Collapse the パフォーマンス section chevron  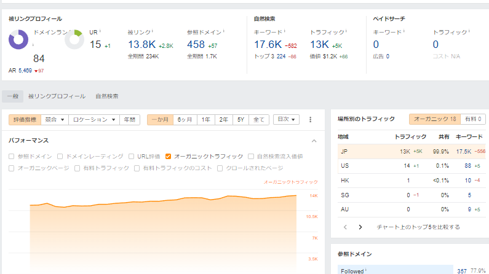point(314,141)
